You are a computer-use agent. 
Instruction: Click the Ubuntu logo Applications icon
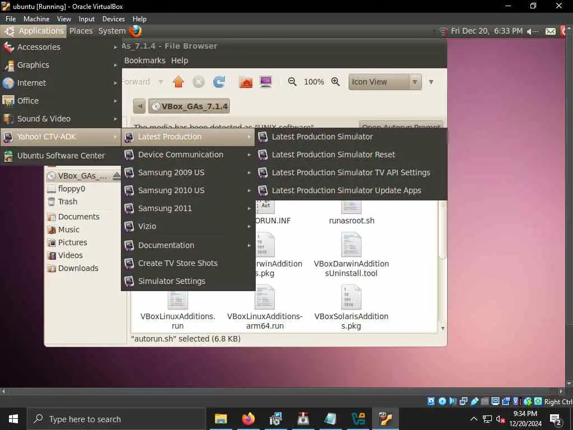[9, 31]
